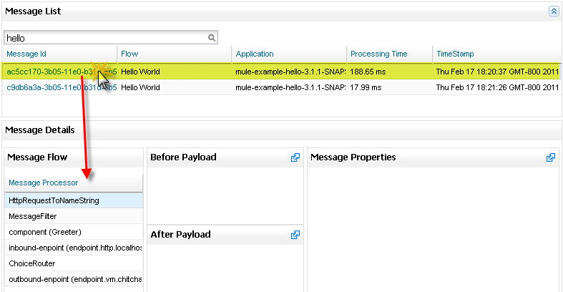Image resolution: width=563 pixels, height=292 pixels.
Task: Collapse the Message List panel
Action: coord(553,11)
